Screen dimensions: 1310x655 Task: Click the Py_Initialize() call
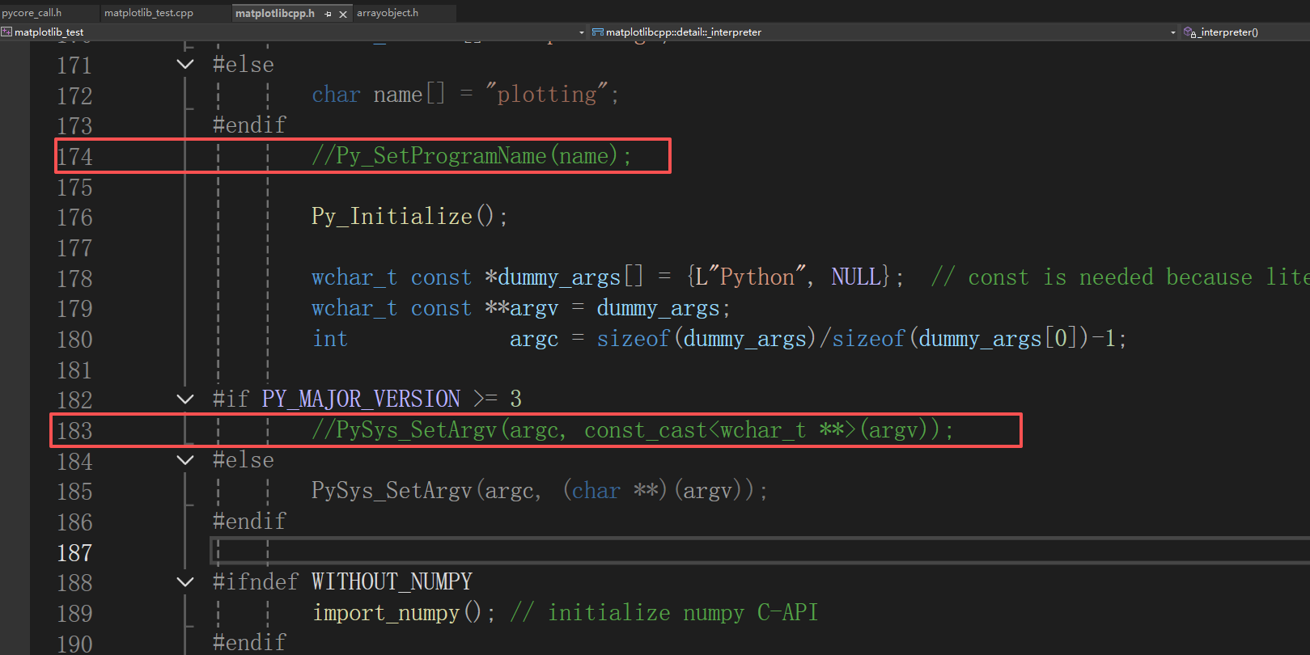[409, 217]
